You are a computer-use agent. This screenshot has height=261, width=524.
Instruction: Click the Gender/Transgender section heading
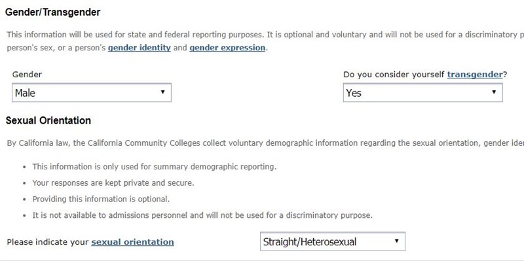53,12
